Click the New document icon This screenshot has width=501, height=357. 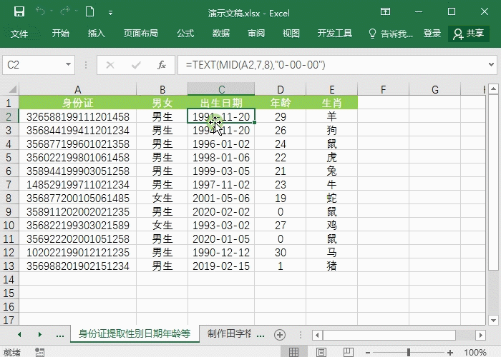pyautogui.click(x=90, y=12)
